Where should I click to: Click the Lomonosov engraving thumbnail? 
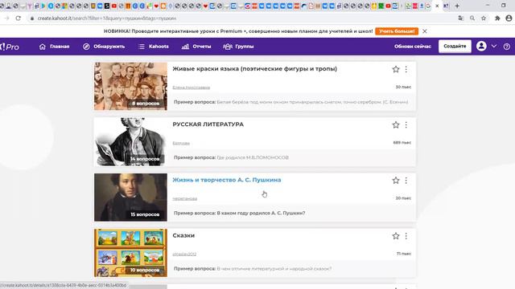tap(130, 142)
